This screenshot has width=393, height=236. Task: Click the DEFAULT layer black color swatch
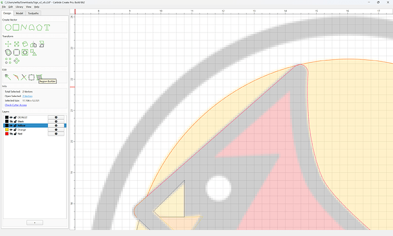[x=7, y=117]
